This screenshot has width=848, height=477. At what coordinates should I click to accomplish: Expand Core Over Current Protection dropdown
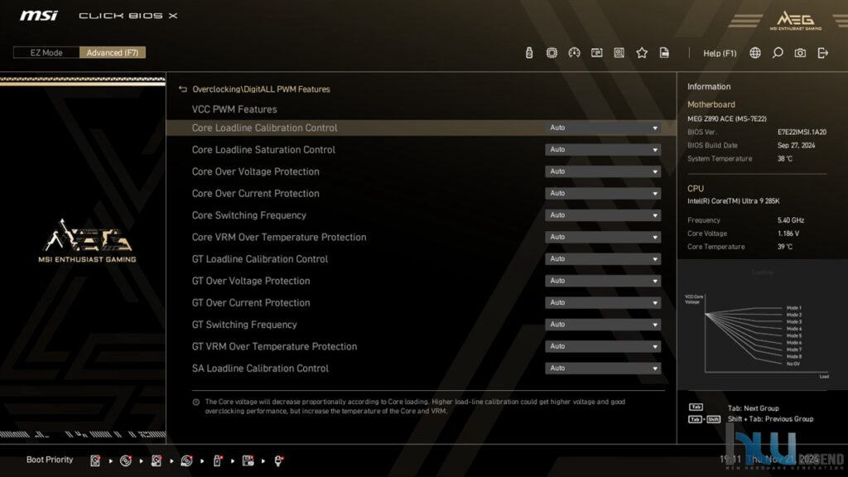[603, 193]
